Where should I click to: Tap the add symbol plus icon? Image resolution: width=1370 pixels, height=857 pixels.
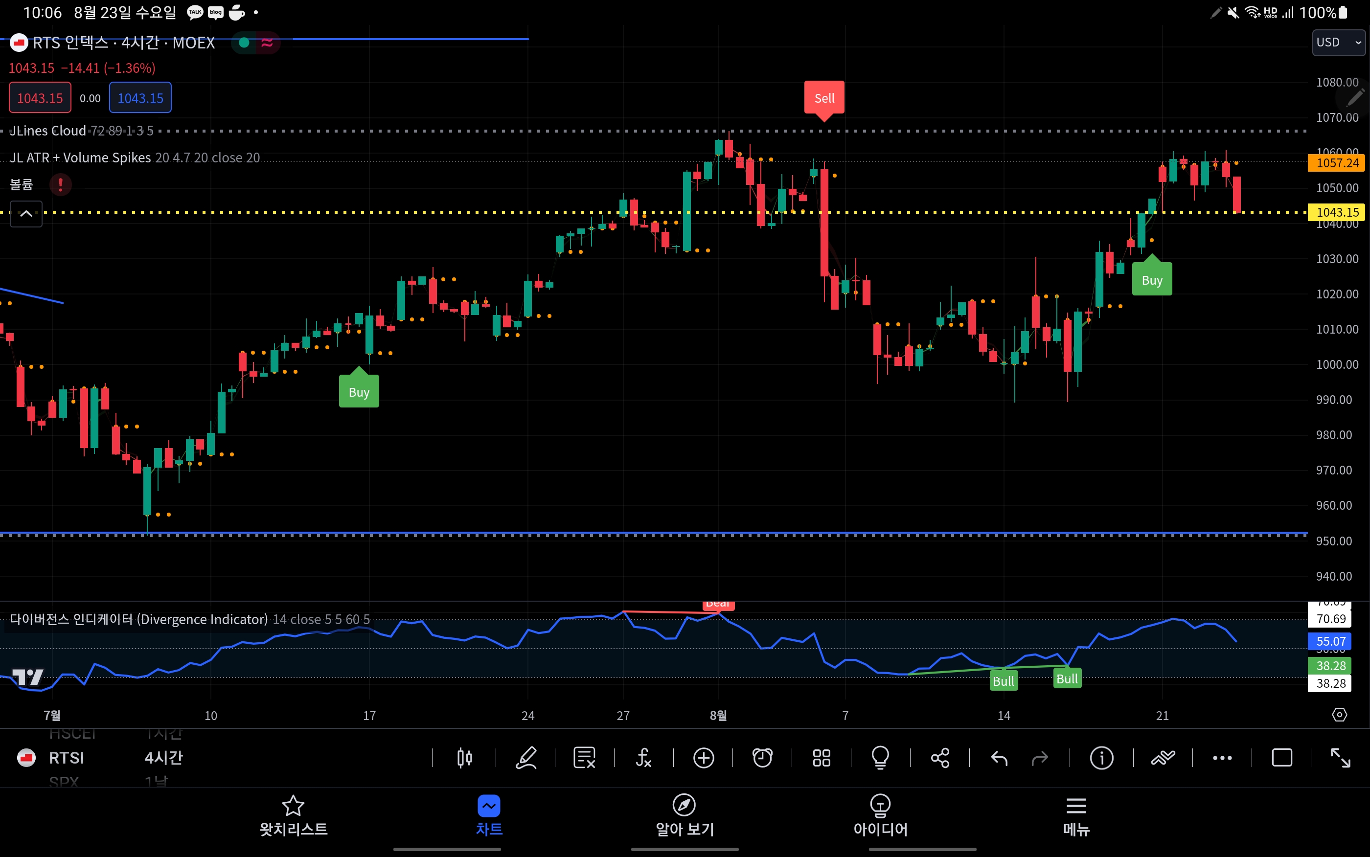click(x=704, y=758)
